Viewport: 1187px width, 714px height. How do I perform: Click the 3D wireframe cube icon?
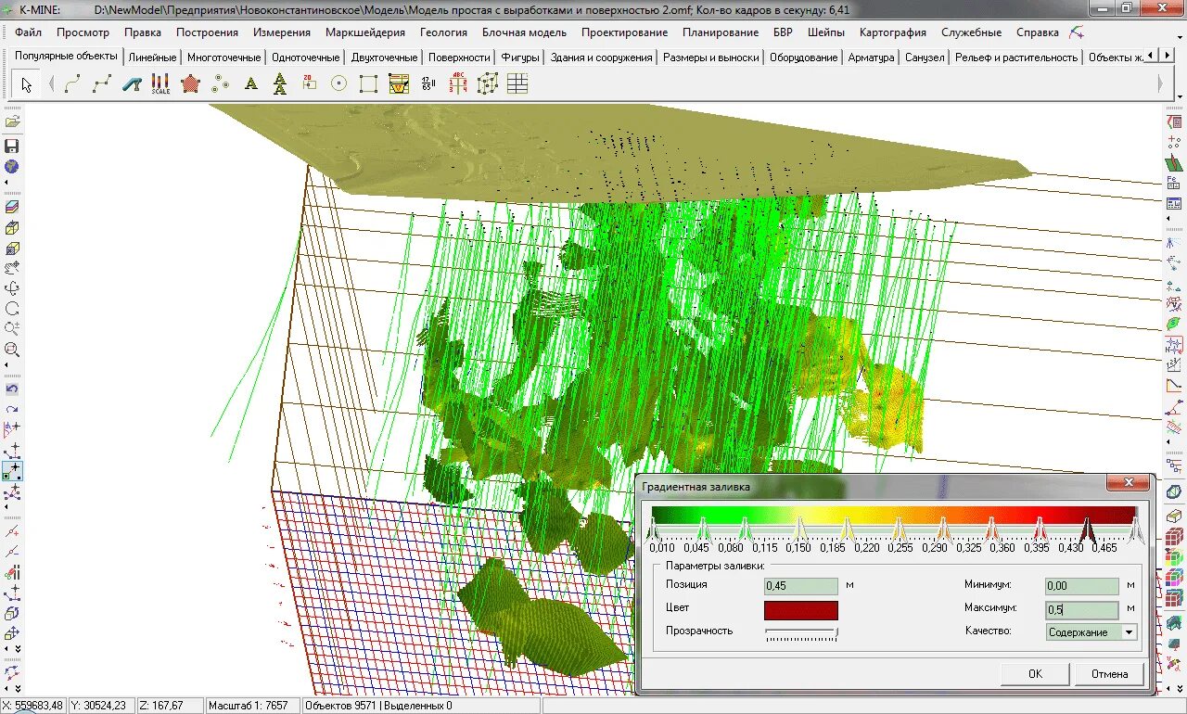487,84
